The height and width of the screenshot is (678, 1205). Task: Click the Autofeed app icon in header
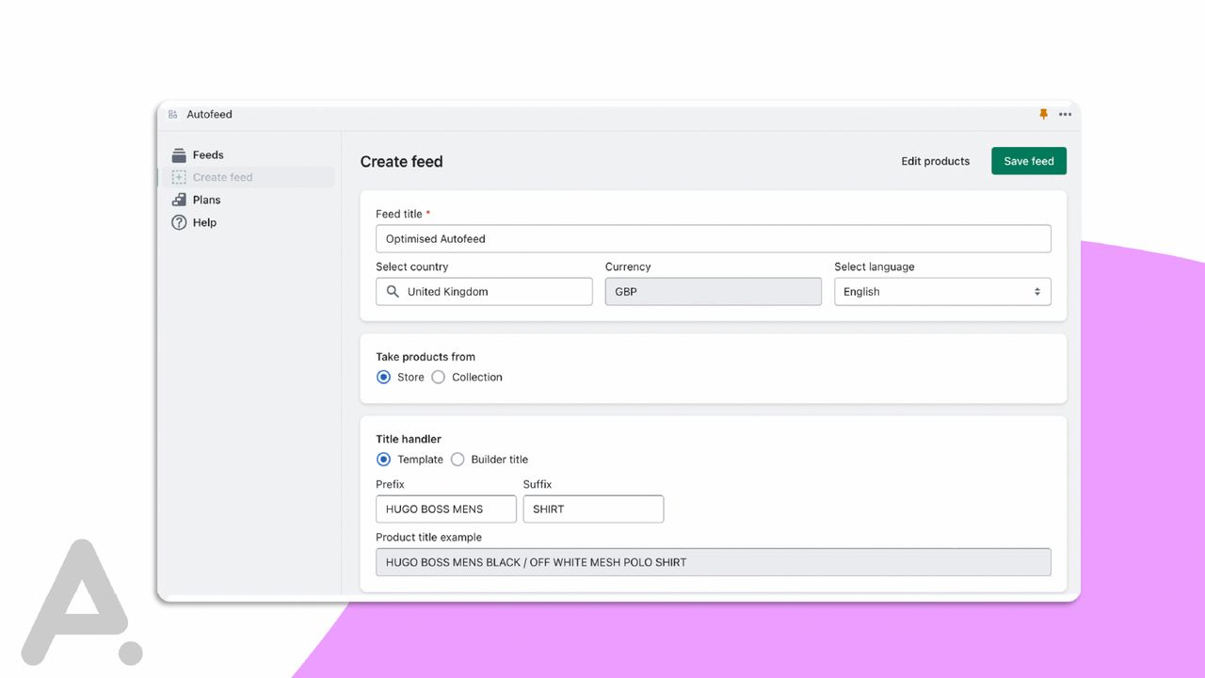coord(172,113)
